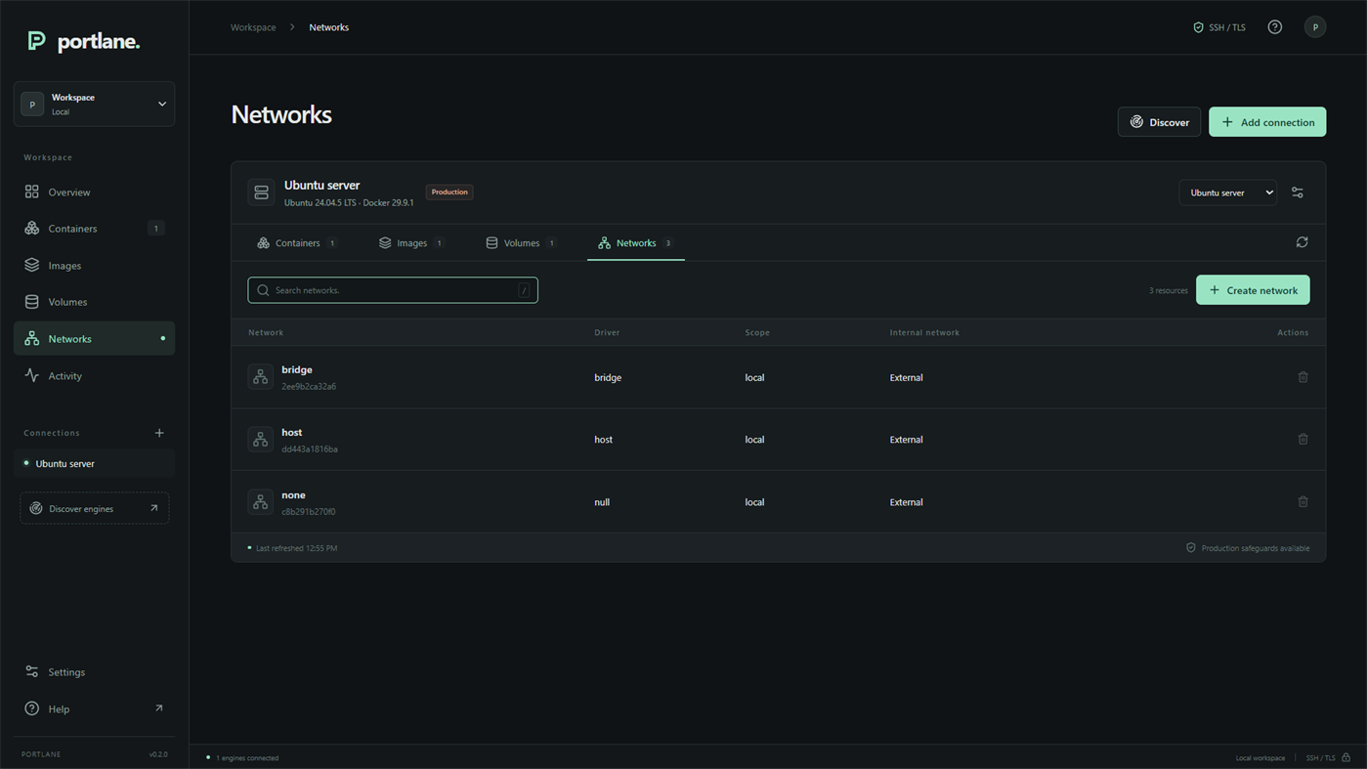Delete the host network via trash icon
The image size is (1367, 769).
(1303, 440)
